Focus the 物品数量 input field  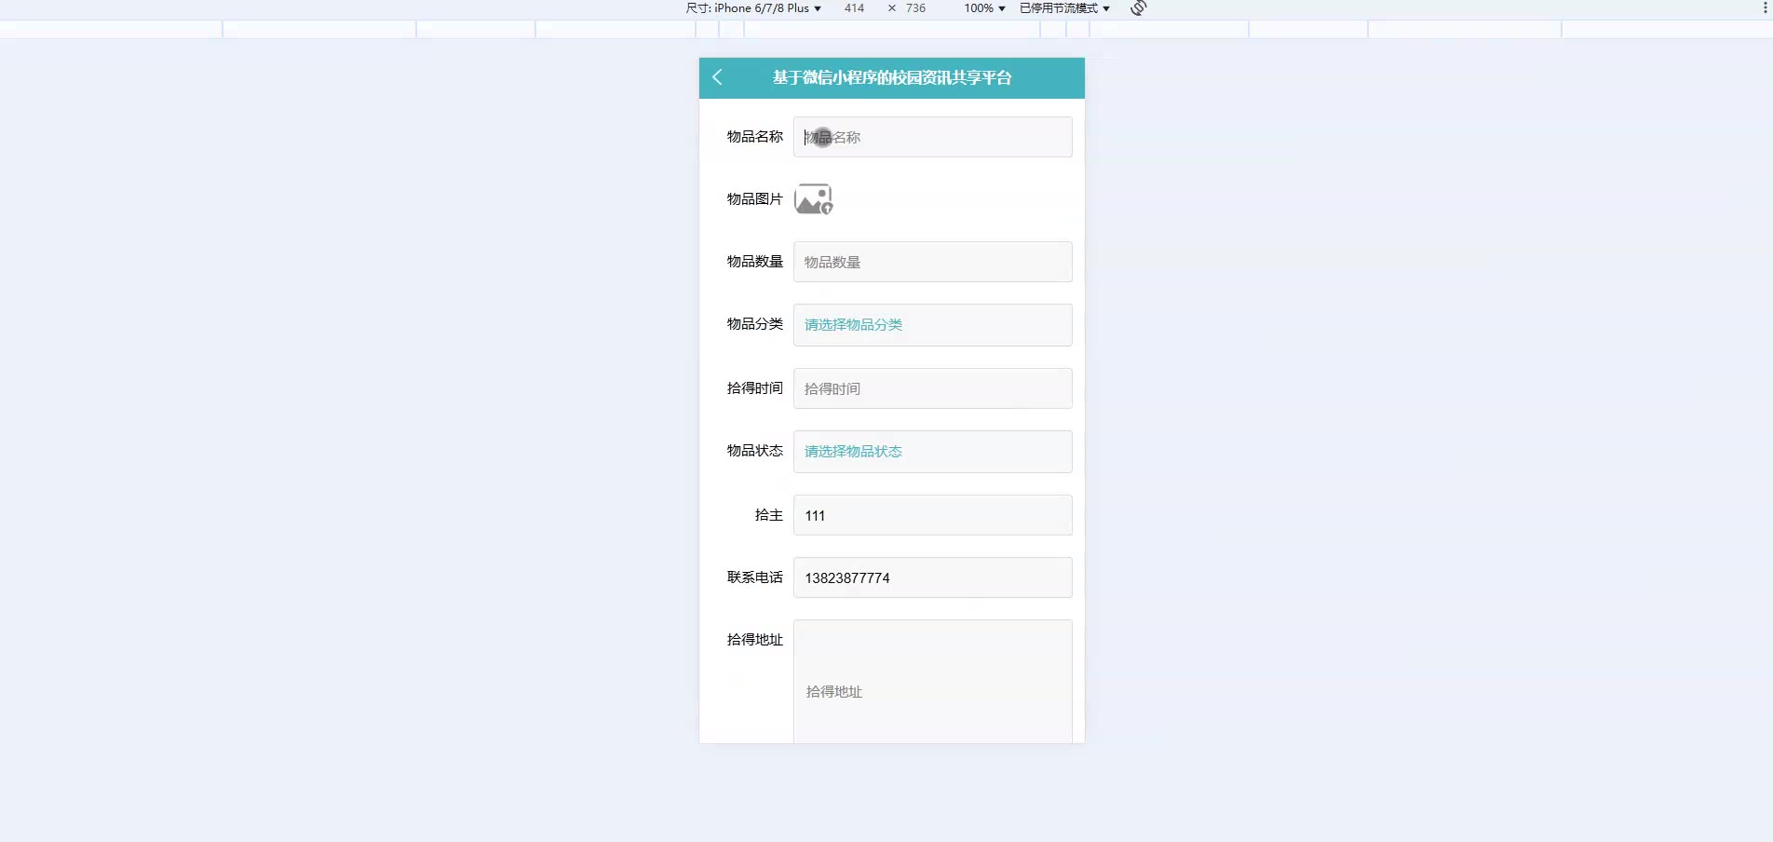(932, 262)
